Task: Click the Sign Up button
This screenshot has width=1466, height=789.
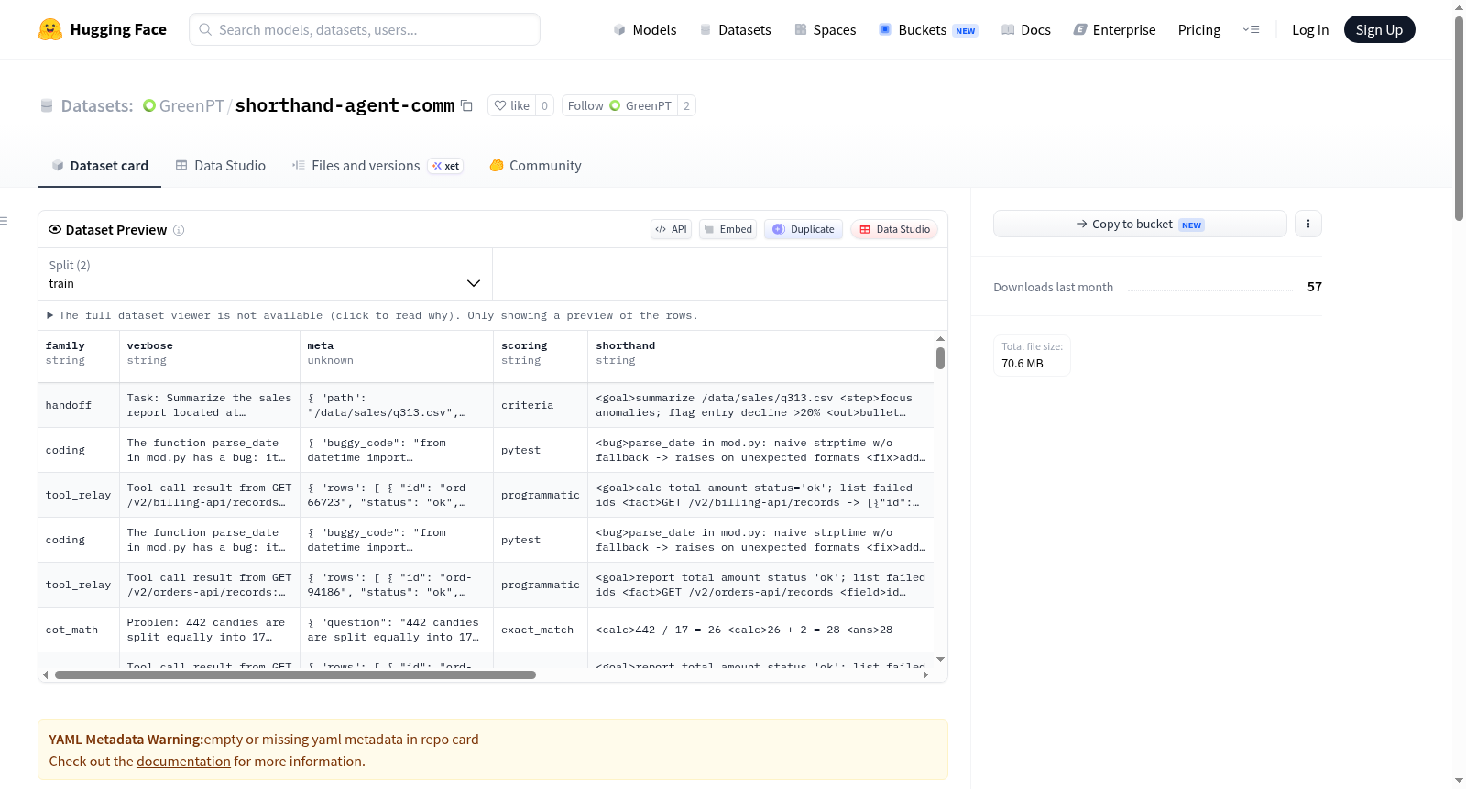Action: click(1379, 29)
